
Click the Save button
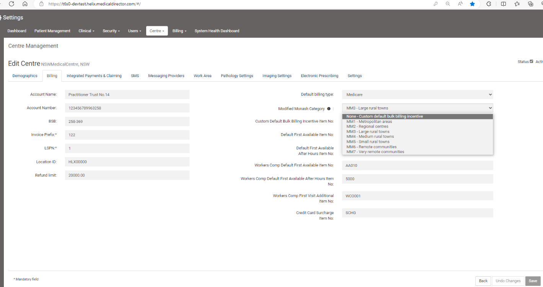coord(533,281)
